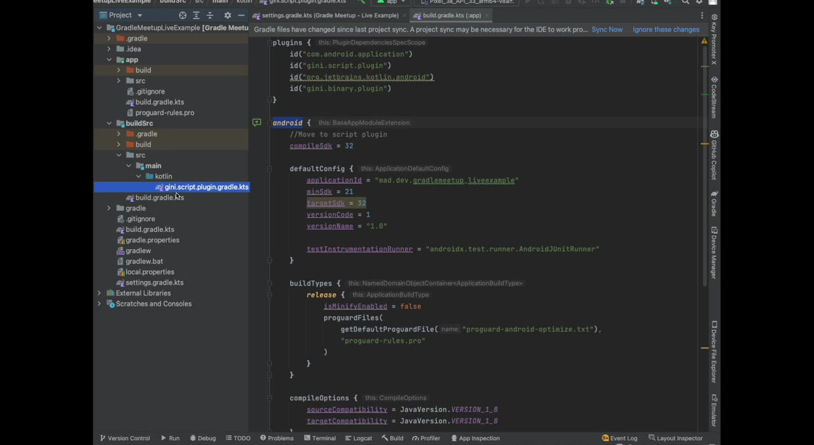
Task: Select the build.gradle.kts (:app) tab
Action: point(452,15)
